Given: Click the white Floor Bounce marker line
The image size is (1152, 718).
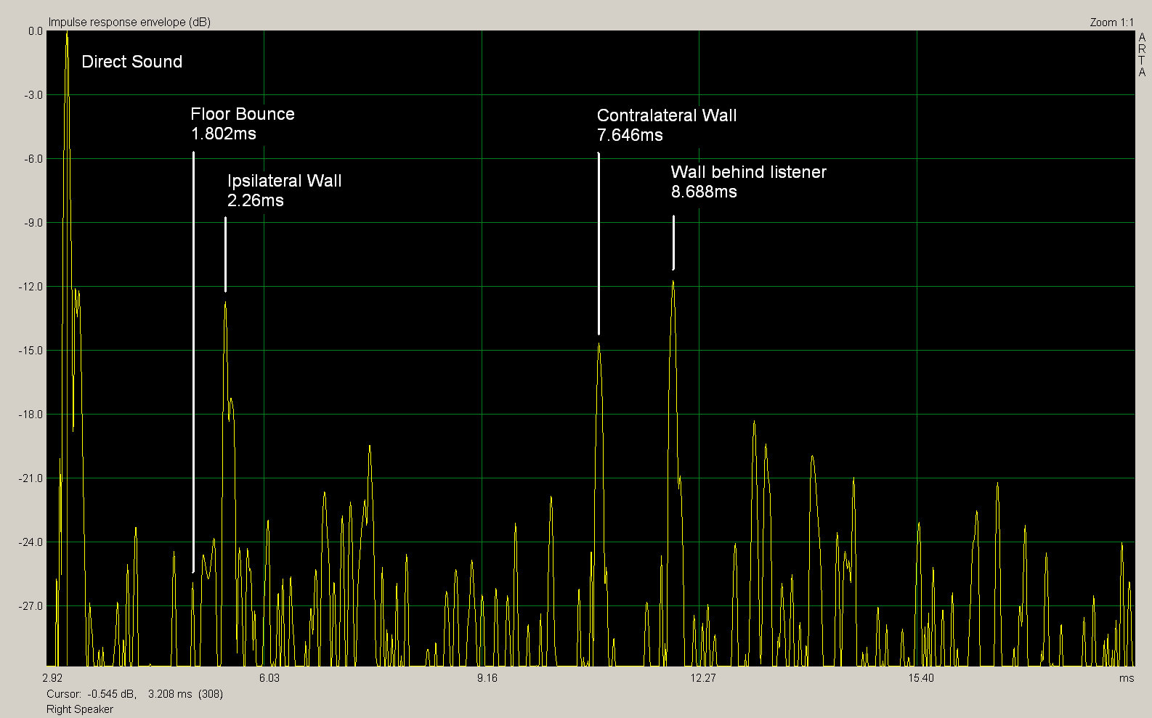Looking at the screenshot, I should pos(193,362).
